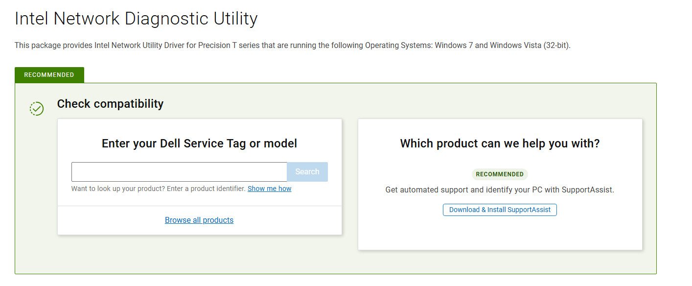Image resolution: width=692 pixels, height=286 pixels.
Task: Click "Download & Install SupportAssist" button
Action: pyautogui.click(x=500, y=210)
